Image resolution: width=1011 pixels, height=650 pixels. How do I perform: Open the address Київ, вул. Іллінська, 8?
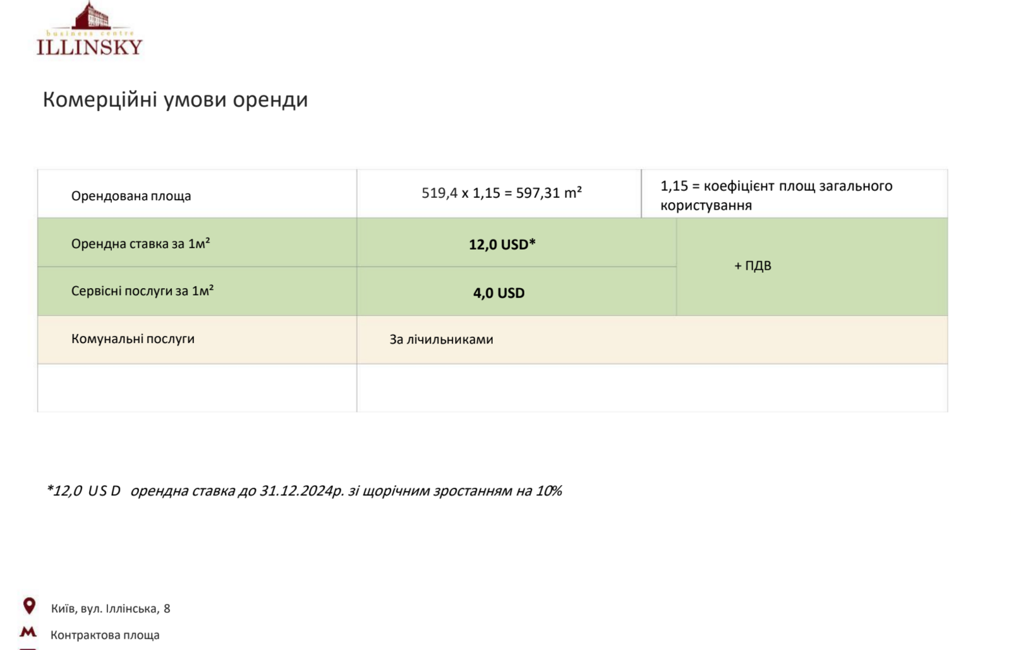111,608
